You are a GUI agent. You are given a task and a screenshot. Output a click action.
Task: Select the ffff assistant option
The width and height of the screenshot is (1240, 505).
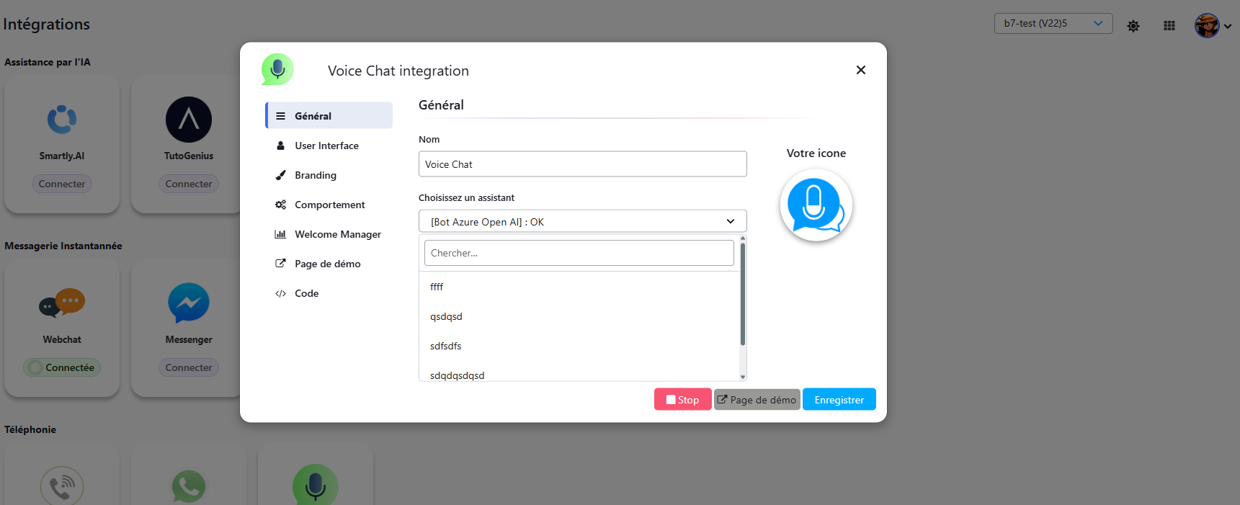[579, 287]
